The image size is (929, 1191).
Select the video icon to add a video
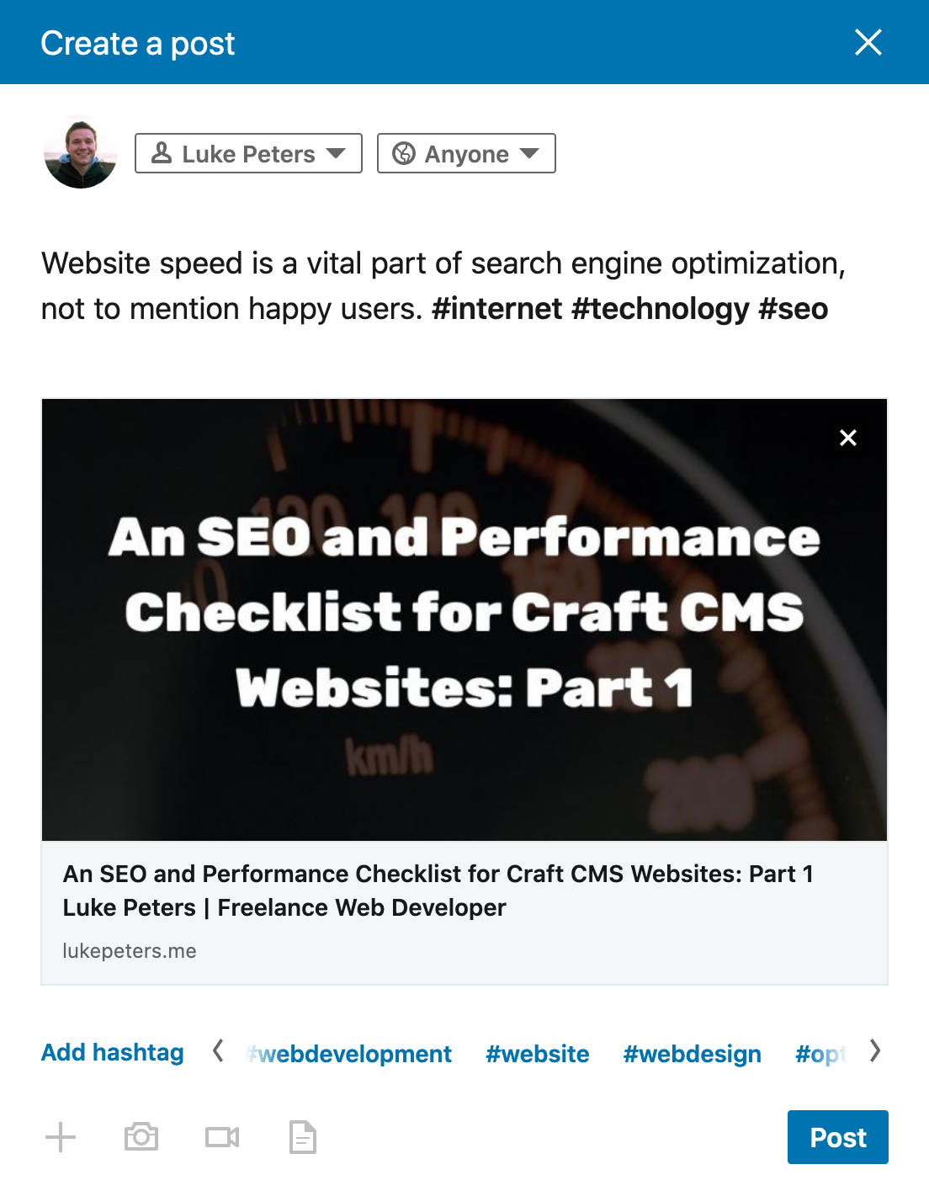(221, 1137)
